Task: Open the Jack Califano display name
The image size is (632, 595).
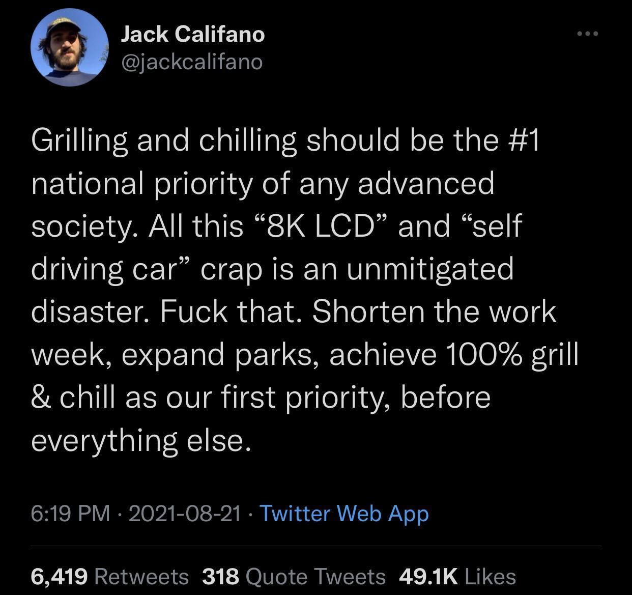Action: pyautogui.click(x=193, y=34)
